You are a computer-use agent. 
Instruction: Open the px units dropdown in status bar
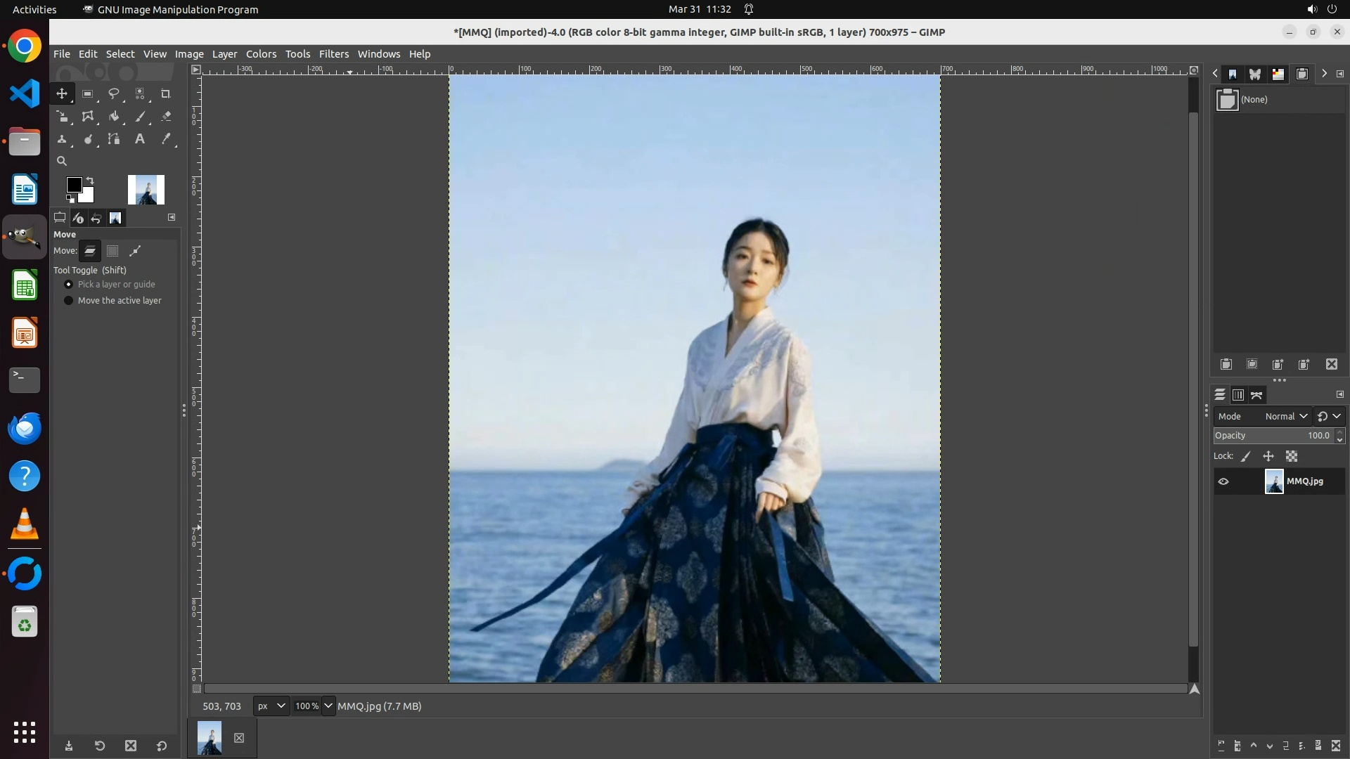click(271, 706)
